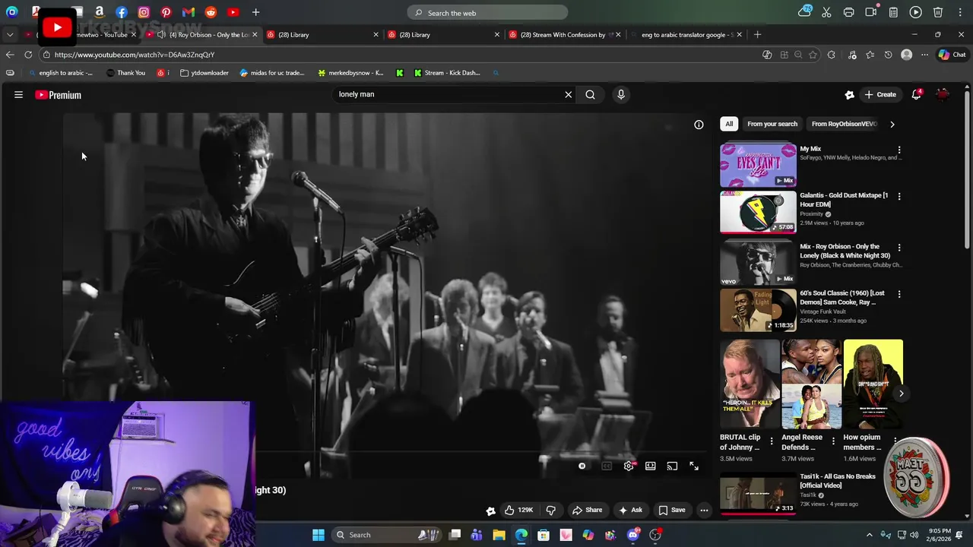Switch to Stream With Confession tab
The image size is (973, 547).
(565, 35)
